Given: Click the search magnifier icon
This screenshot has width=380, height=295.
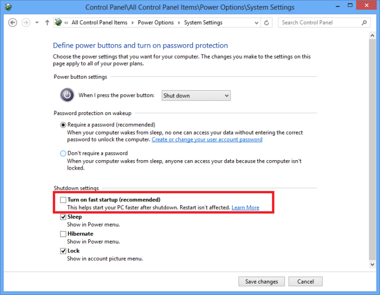Looking at the screenshot, I should pyautogui.click(x=364, y=23).
